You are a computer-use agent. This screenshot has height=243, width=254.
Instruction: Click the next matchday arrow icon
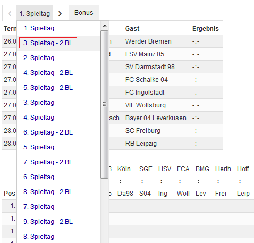point(60,14)
